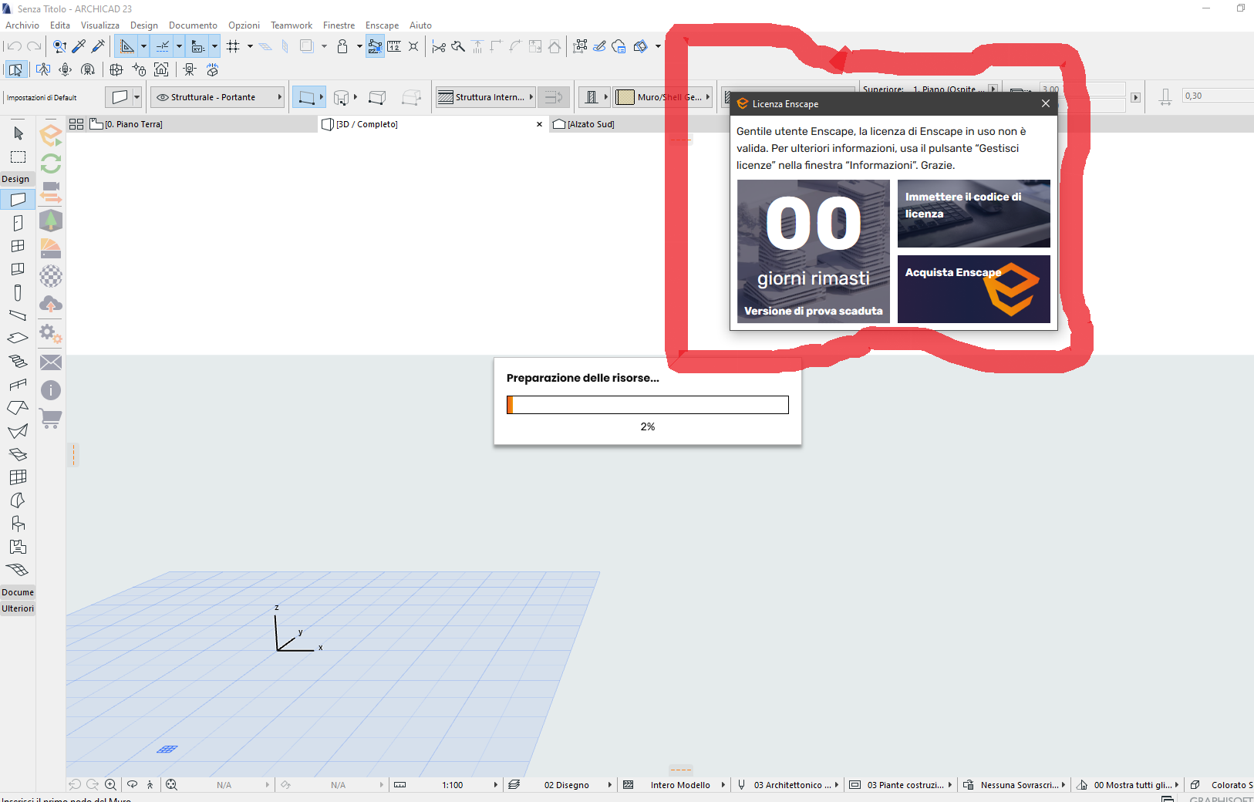Toggle the Quick Selection arrow button
1254x802 pixels.
click(x=15, y=69)
